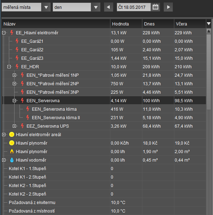Click the lightning icon beside EE_Garáž2
This screenshot has height=215, width=213.
(17, 50)
